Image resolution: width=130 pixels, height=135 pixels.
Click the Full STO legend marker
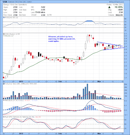pos(4,117)
